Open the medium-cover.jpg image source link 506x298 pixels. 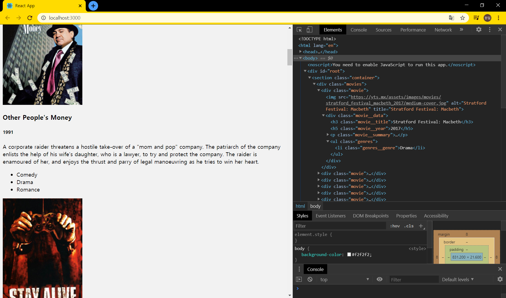(x=386, y=103)
